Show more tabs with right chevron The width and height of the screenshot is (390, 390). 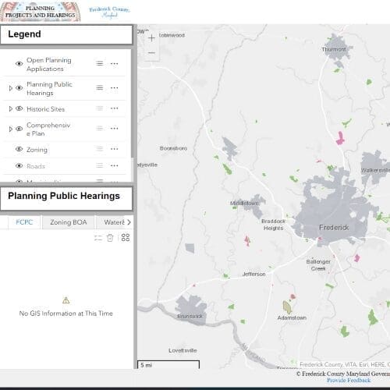click(x=129, y=222)
